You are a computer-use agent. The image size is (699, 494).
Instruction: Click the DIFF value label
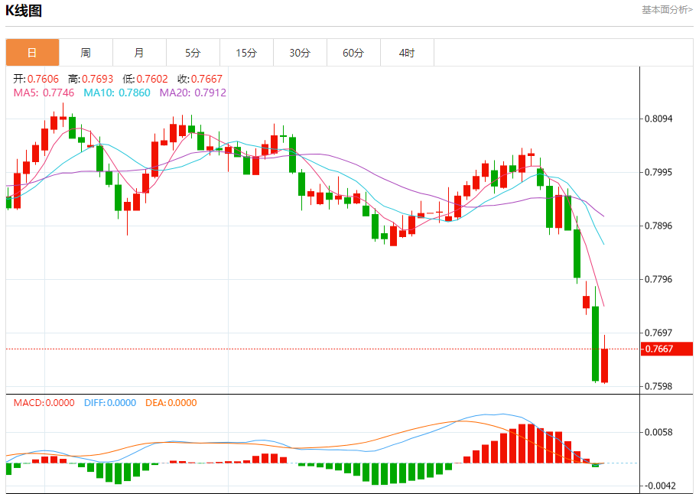[110, 403]
